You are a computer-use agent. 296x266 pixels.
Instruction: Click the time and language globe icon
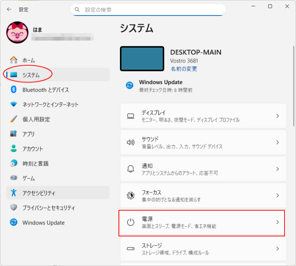click(x=13, y=163)
